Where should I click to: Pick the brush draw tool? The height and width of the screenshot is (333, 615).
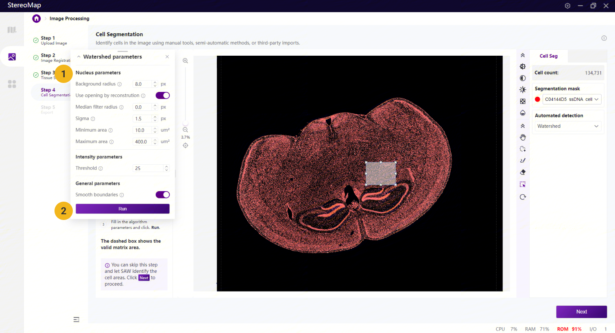[x=523, y=161]
